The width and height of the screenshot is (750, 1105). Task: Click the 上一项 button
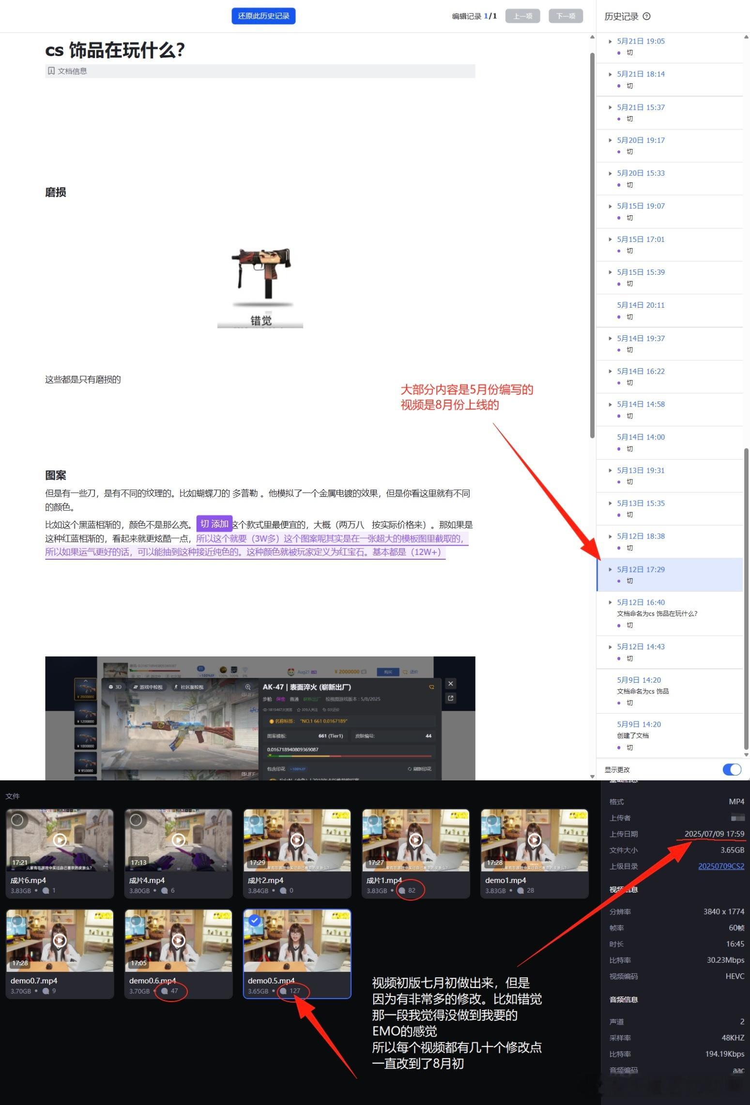tap(522, 16)
